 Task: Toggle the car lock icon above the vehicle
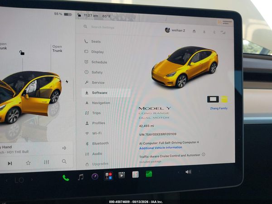pos(22,53)
